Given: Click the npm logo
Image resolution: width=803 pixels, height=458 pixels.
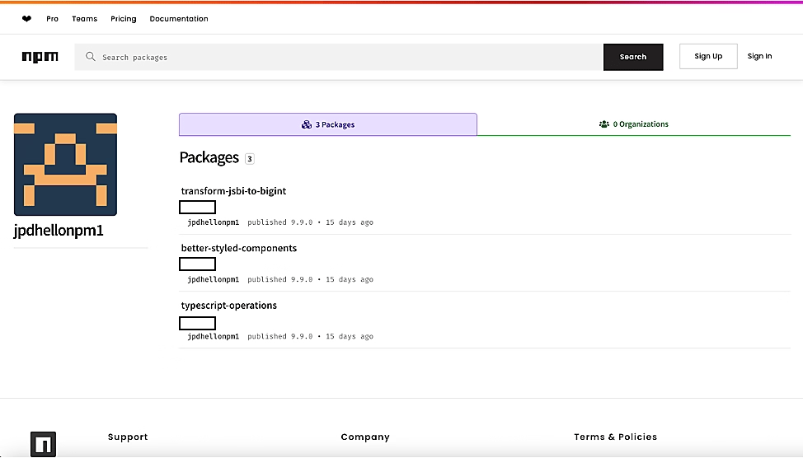Looking at the screenshot, I should click(40, 57).
